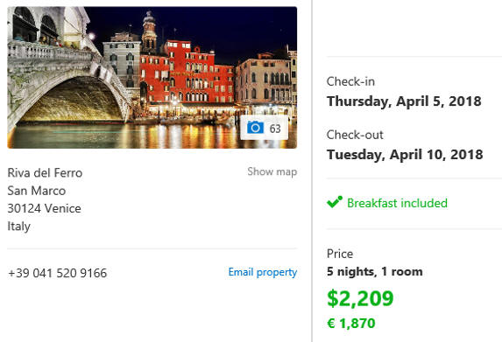The width and height of the screenshot is (502, 342).
Task: Click the Check-out label
Action: tap(355, 135)
